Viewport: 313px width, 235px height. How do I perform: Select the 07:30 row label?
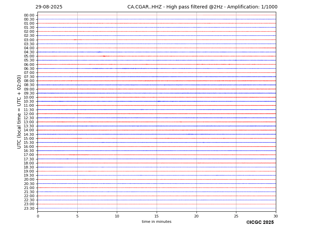point(29,77)
